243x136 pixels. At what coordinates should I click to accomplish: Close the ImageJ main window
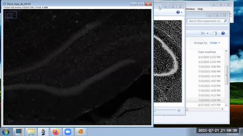point(228,5)
